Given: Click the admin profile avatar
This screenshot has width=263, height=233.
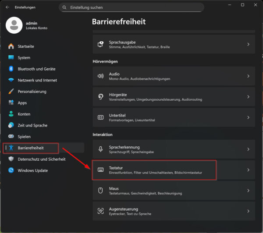Looking at the screenshot, I should point(14,25).
